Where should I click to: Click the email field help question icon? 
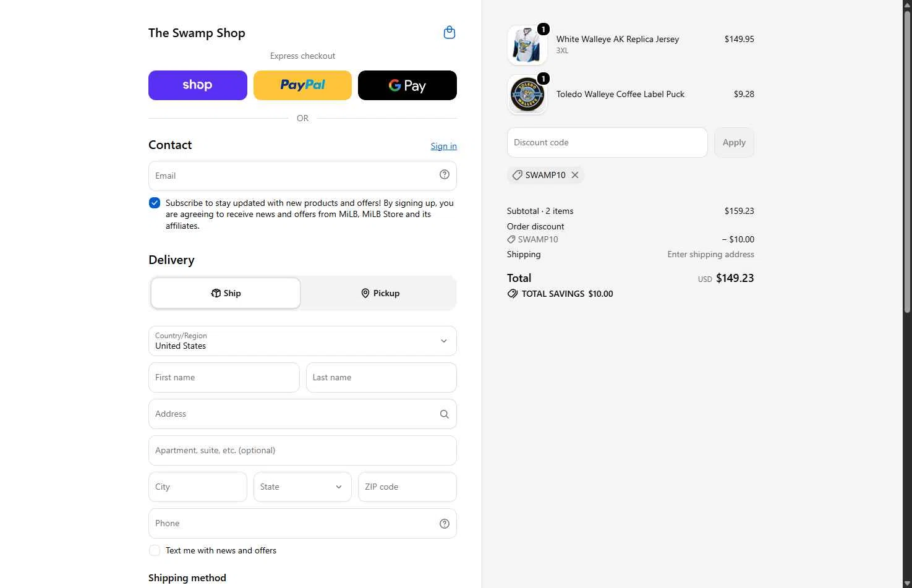pyautogui.click(x=444, y=175)
